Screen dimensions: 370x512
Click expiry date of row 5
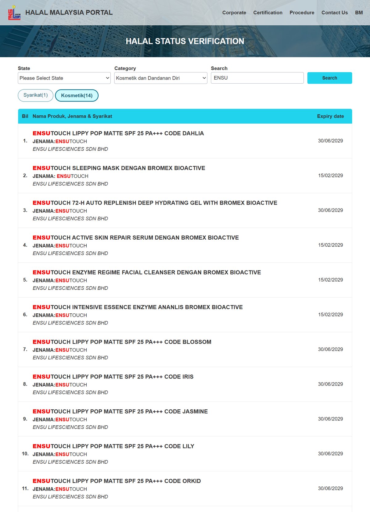330,280
